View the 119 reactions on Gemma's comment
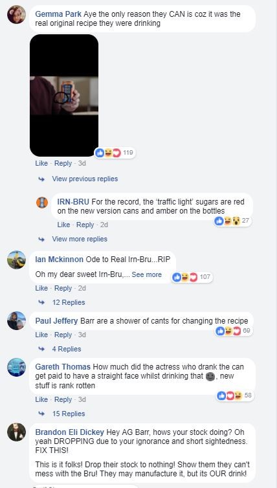Viewport: 277px width, 488px height. (x=115, y=153)
